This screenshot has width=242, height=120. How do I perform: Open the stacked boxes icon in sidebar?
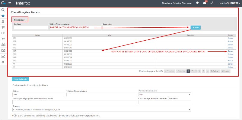click(x=3, y=45)
